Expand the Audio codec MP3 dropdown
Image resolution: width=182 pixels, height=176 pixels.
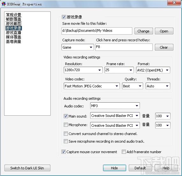115,106
